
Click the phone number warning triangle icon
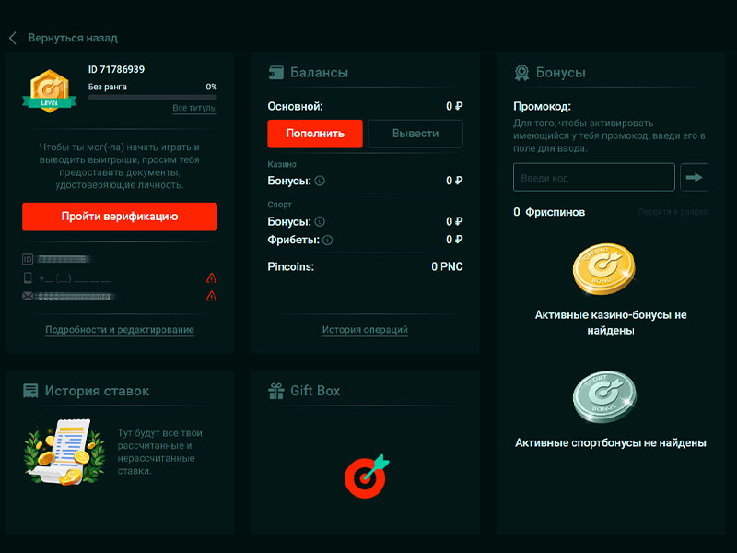(211, 277)
